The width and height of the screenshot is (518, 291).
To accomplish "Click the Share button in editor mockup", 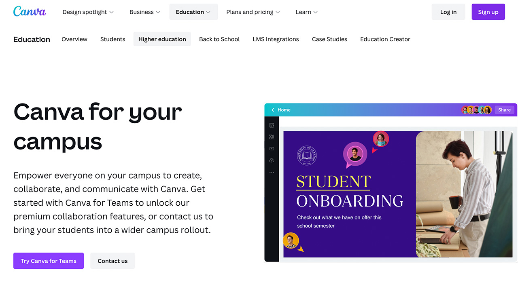I will click(x=504, y=110).
